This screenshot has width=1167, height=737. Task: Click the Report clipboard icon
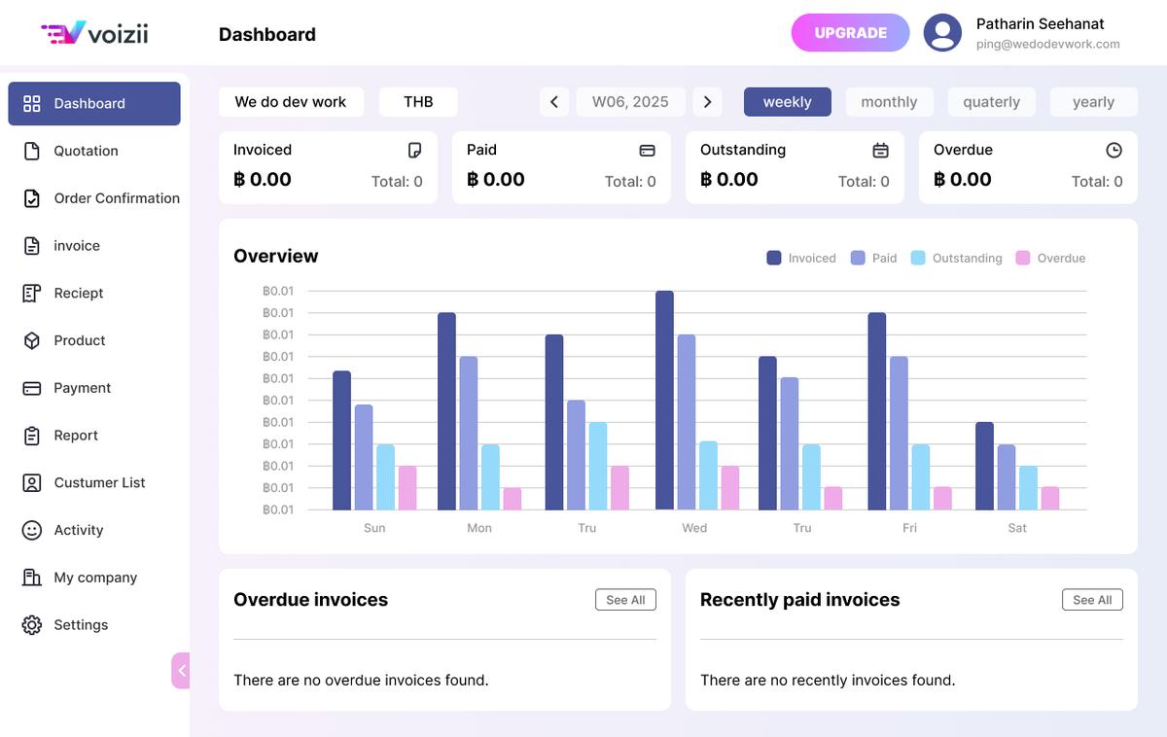(x=32, y=436)
